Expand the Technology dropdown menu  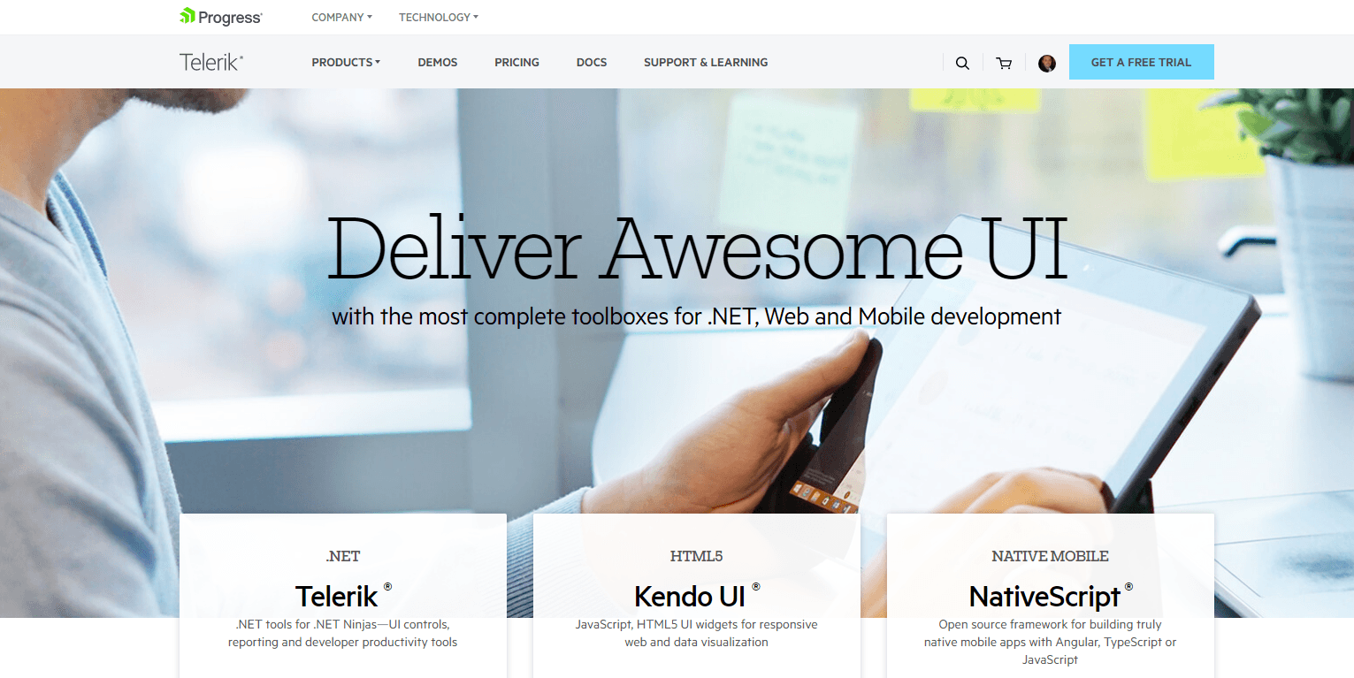(x=438, y=17)
